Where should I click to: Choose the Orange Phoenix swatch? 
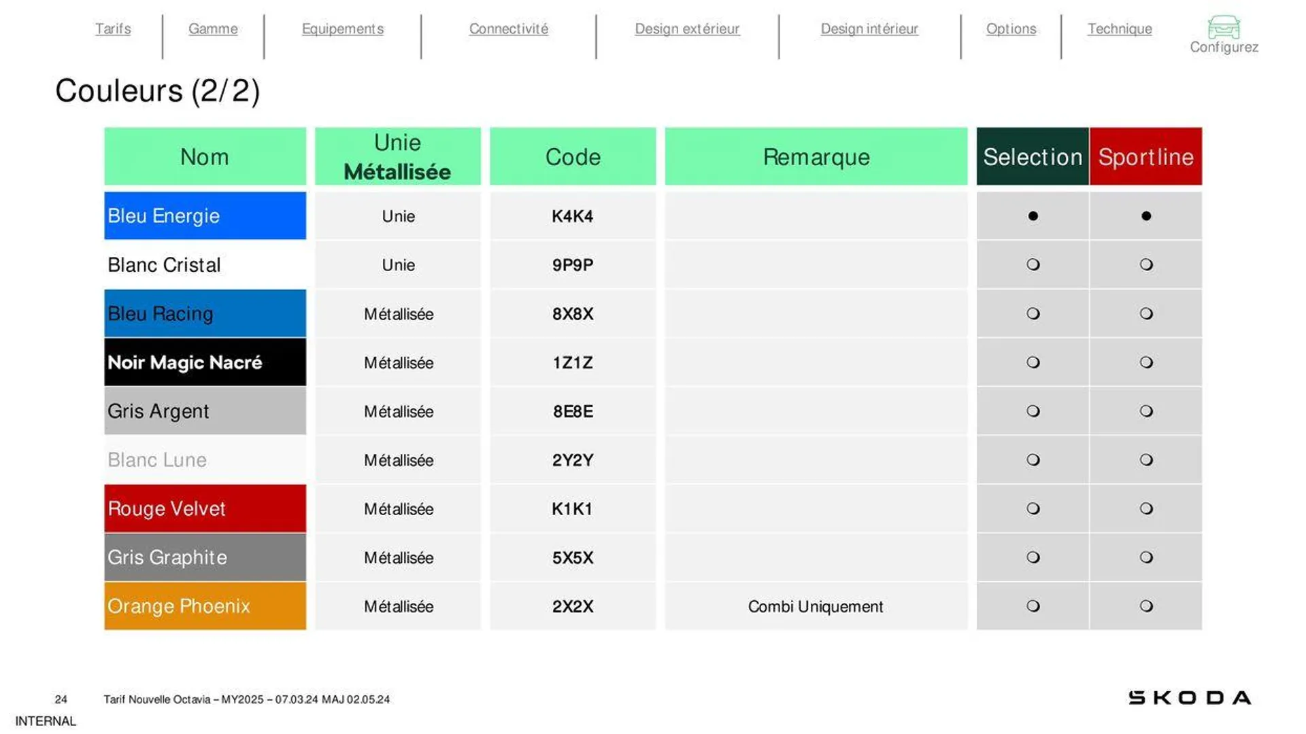[205, 606]
